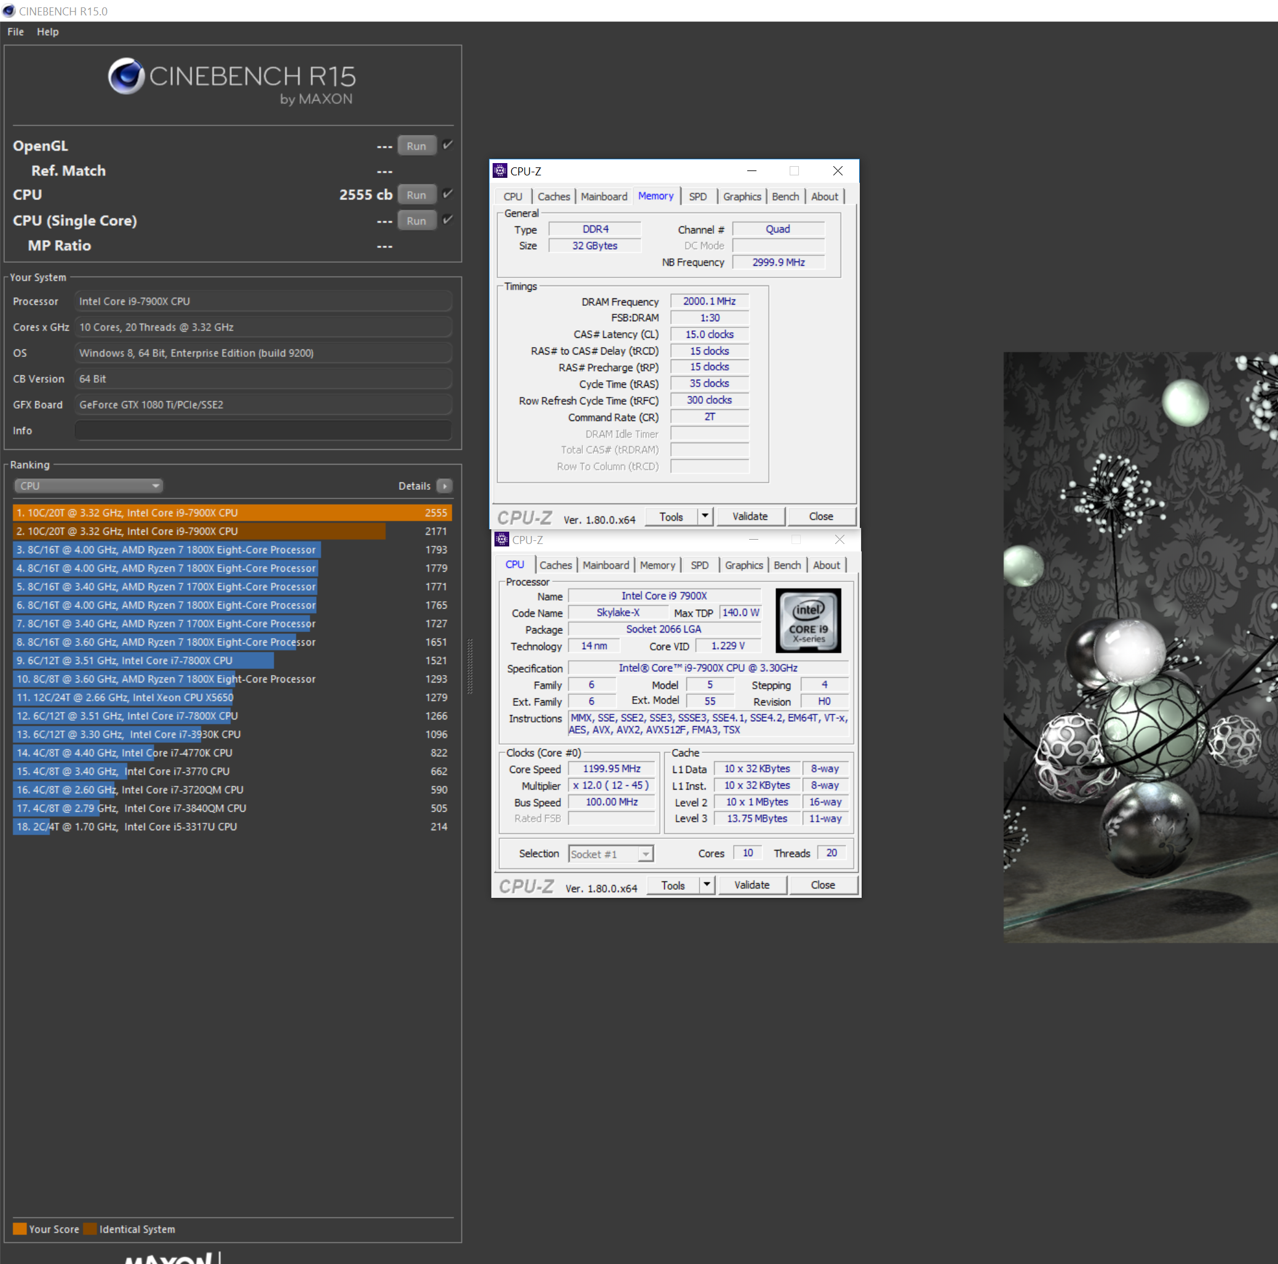This screenshot has width=1278, height=1264.
Task: Click the rendered spheres scene image
Action: 1140,647
